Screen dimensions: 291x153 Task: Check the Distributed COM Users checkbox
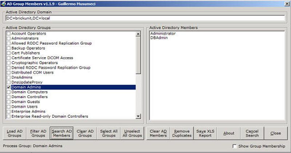[8, 73]
